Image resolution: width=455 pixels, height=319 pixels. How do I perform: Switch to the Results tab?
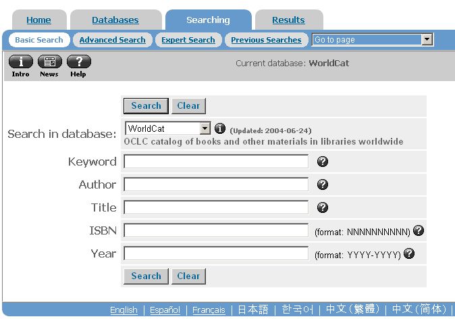click(288, 20)
